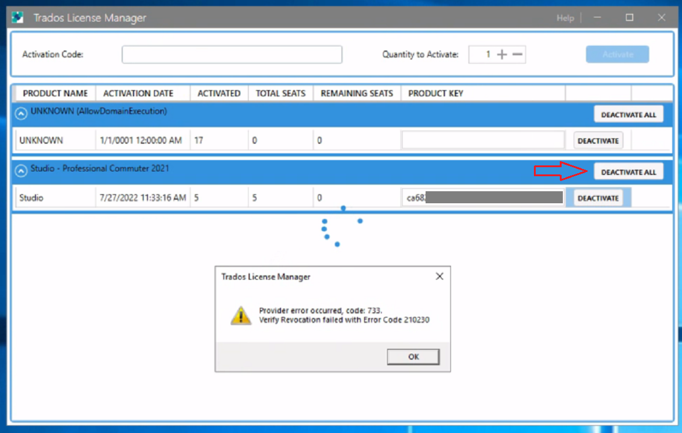
Task: Close the Trados License Manager window
Action: (662, 17)
